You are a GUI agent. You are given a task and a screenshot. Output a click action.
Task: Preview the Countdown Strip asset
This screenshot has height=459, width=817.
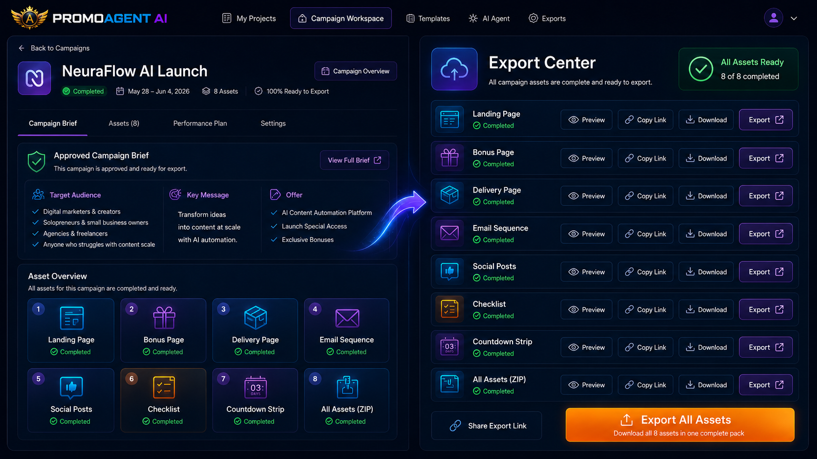pos(586,347)
